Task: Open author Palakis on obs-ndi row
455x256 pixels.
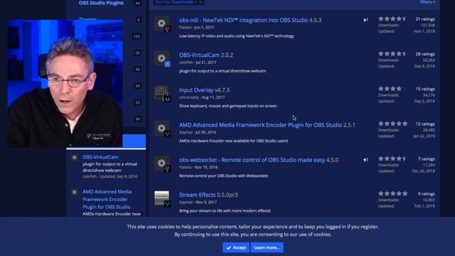Action: [185, 27]
